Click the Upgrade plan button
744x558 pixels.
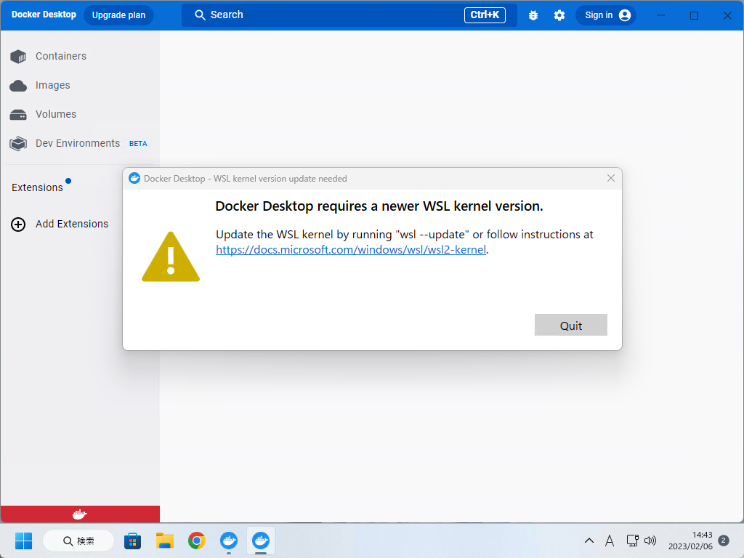click(x=118, y=15)
